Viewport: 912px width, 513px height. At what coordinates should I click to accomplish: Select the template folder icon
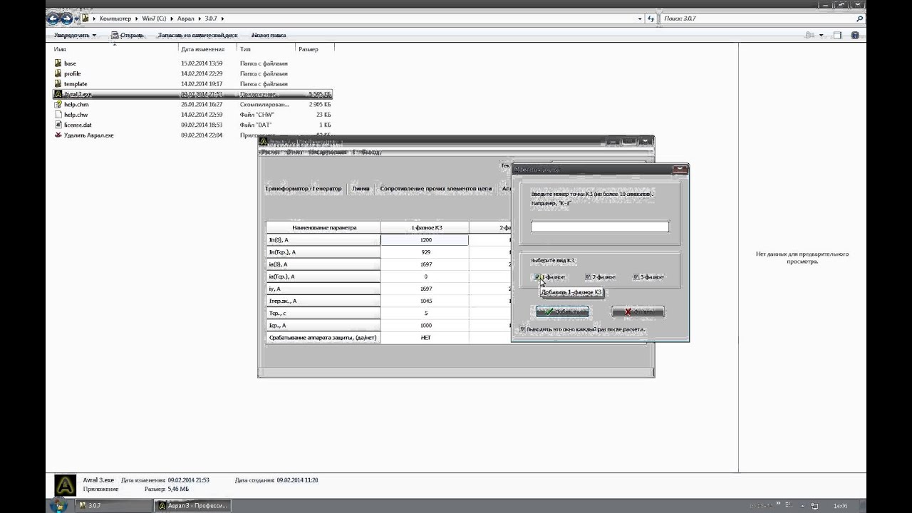(x=58, y=84)
